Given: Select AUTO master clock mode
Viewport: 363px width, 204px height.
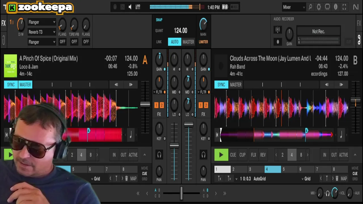Looking at the screenshot, I should coord(175,42).
